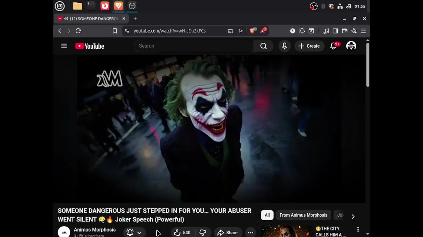Open Brave Rewards triangle icon
The height and width of the screenshot is (237, 423).
[x=263, y=31]
